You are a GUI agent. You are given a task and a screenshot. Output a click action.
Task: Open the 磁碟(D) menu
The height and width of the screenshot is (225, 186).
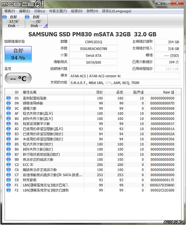point(77,11)
